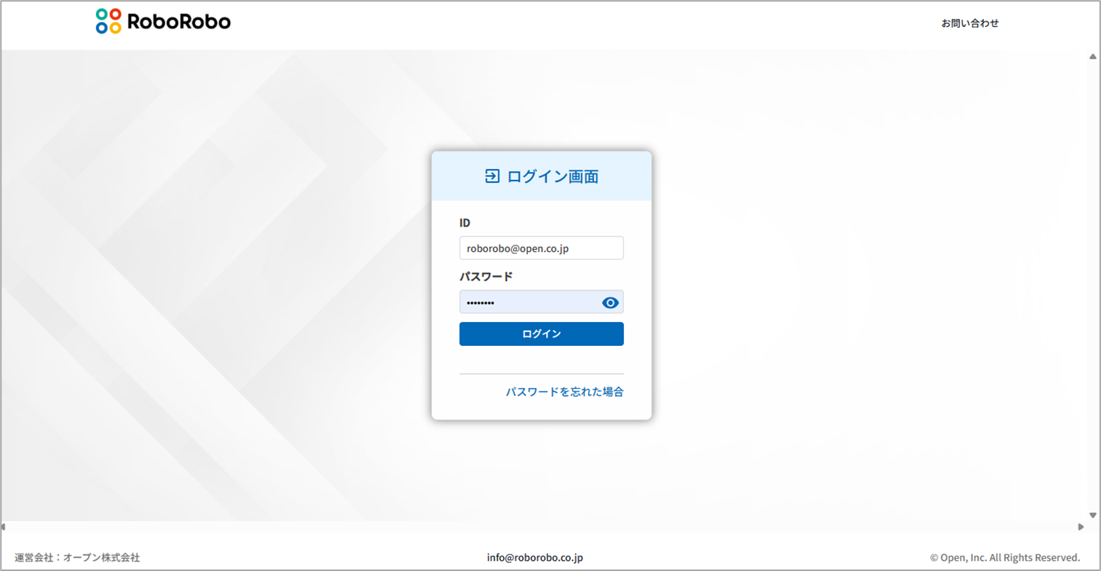Click the info@roborobo.co.jp email address
The height and width of the screenshot is (571, 1101).
click(534, 557)
